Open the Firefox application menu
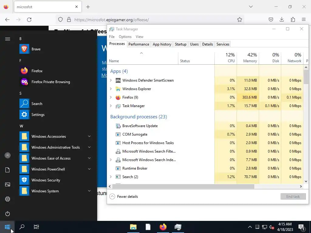This screenshot has height=233, width=311. click(x=304, y=19)
